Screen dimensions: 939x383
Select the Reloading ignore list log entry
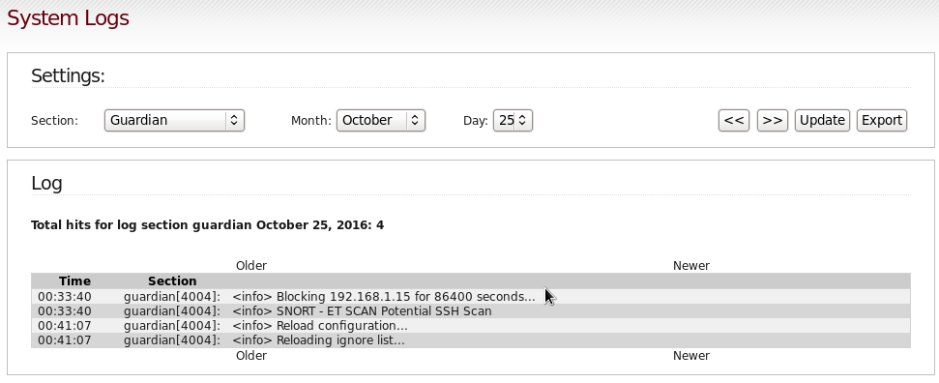coord(471,339)
